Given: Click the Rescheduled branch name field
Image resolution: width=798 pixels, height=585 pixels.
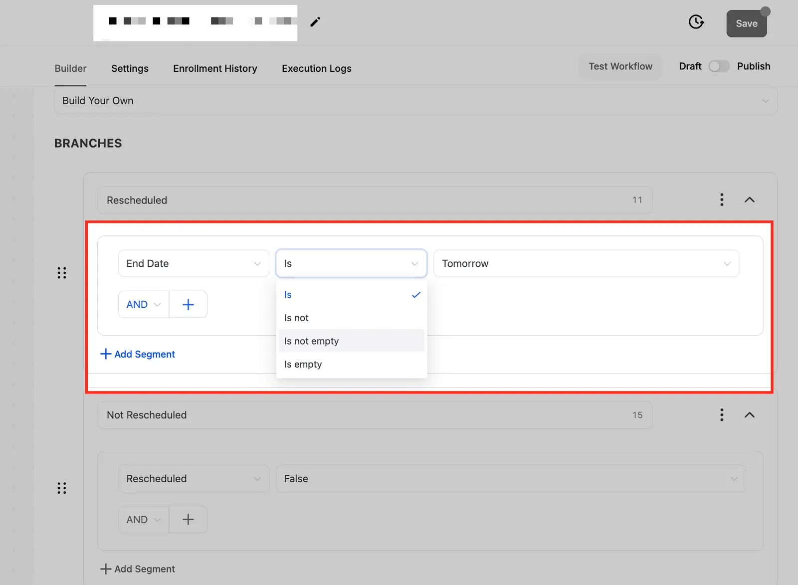Looking at the screenshot, I should click(374, 200).
